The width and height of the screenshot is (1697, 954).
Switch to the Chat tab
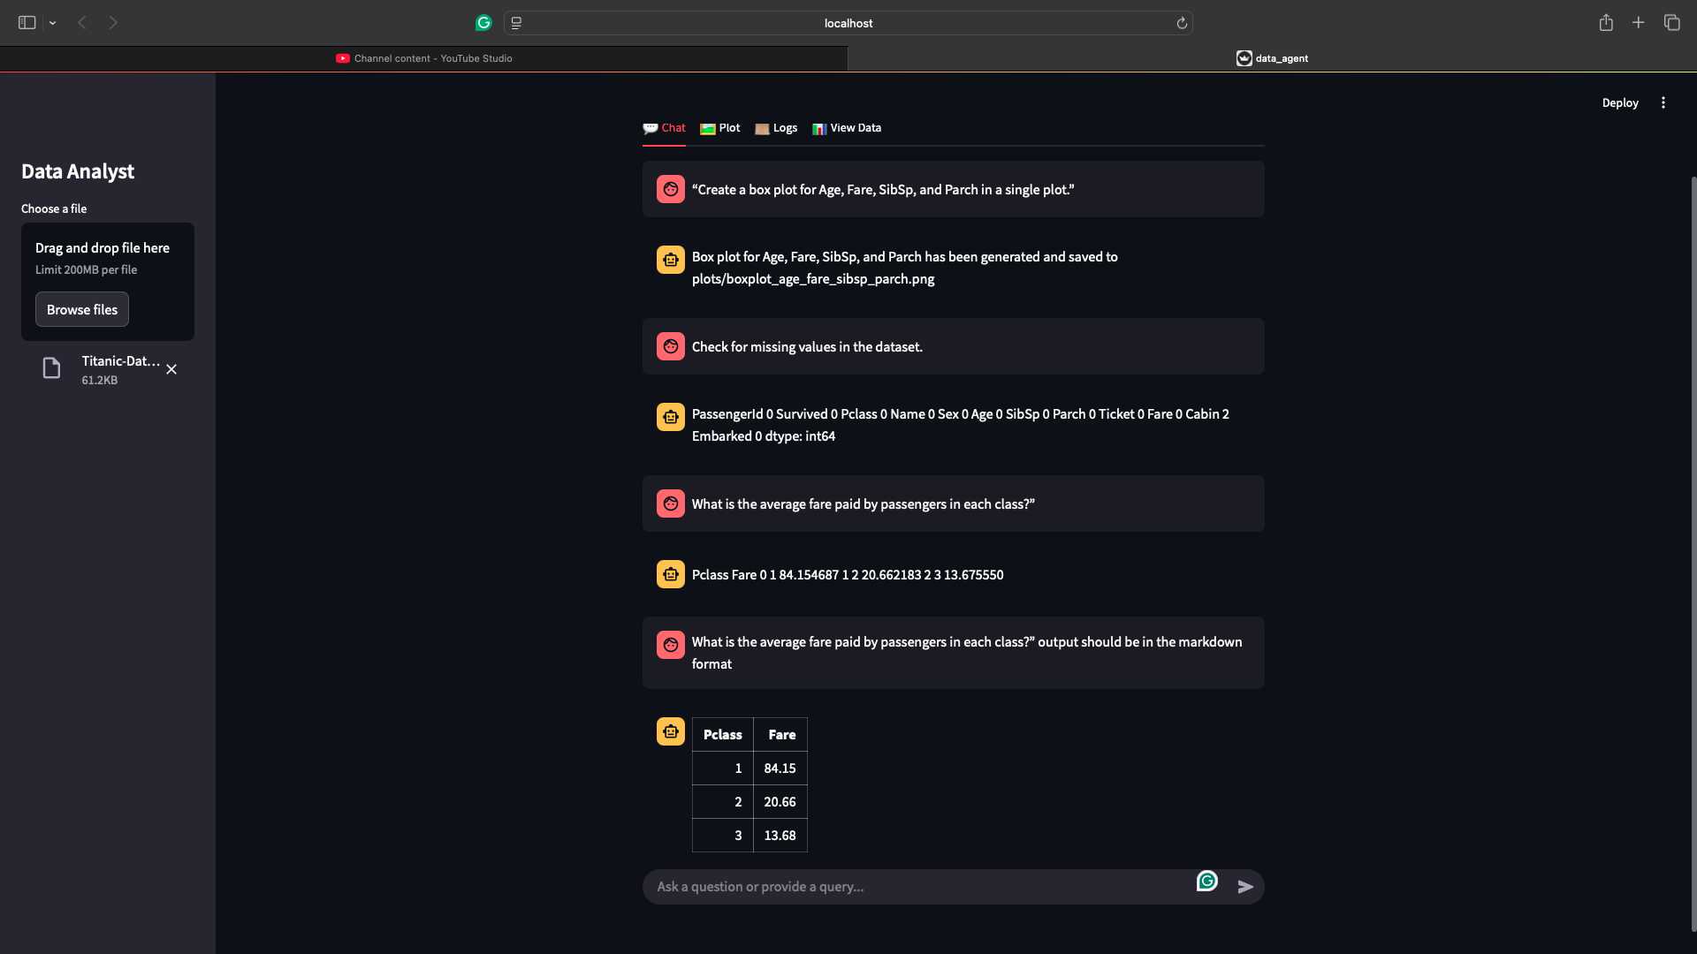coord(672,128)
